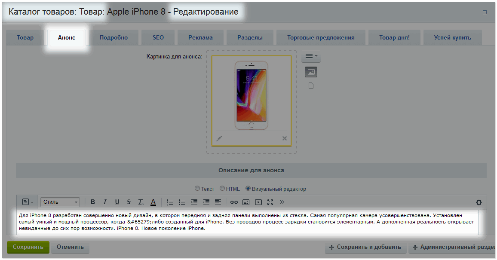Screen dimensions: 497x260
Task: Maximize the edit dialog window
Action: pyautogui.click(x=485, y=12)
